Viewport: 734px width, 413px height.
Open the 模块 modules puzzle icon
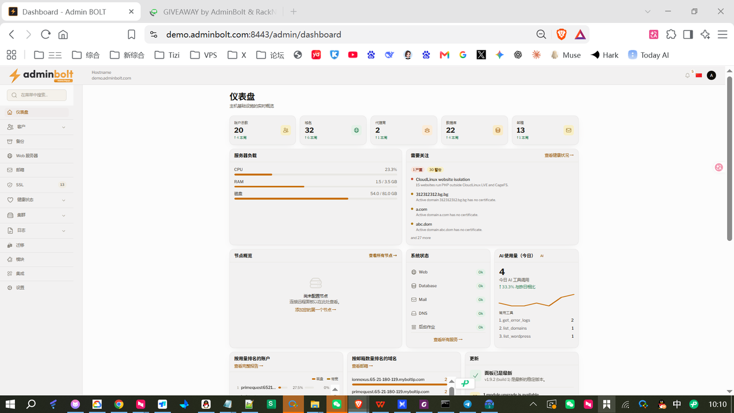[x=10, y=259]
